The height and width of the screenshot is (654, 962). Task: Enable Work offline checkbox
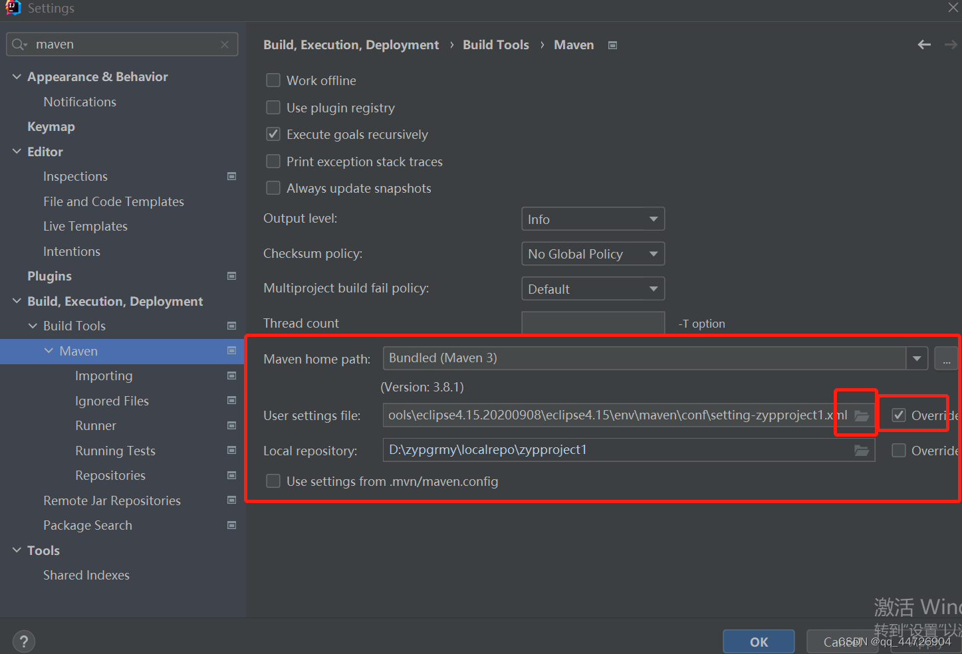pyautogui.click(x=273, y=80)
